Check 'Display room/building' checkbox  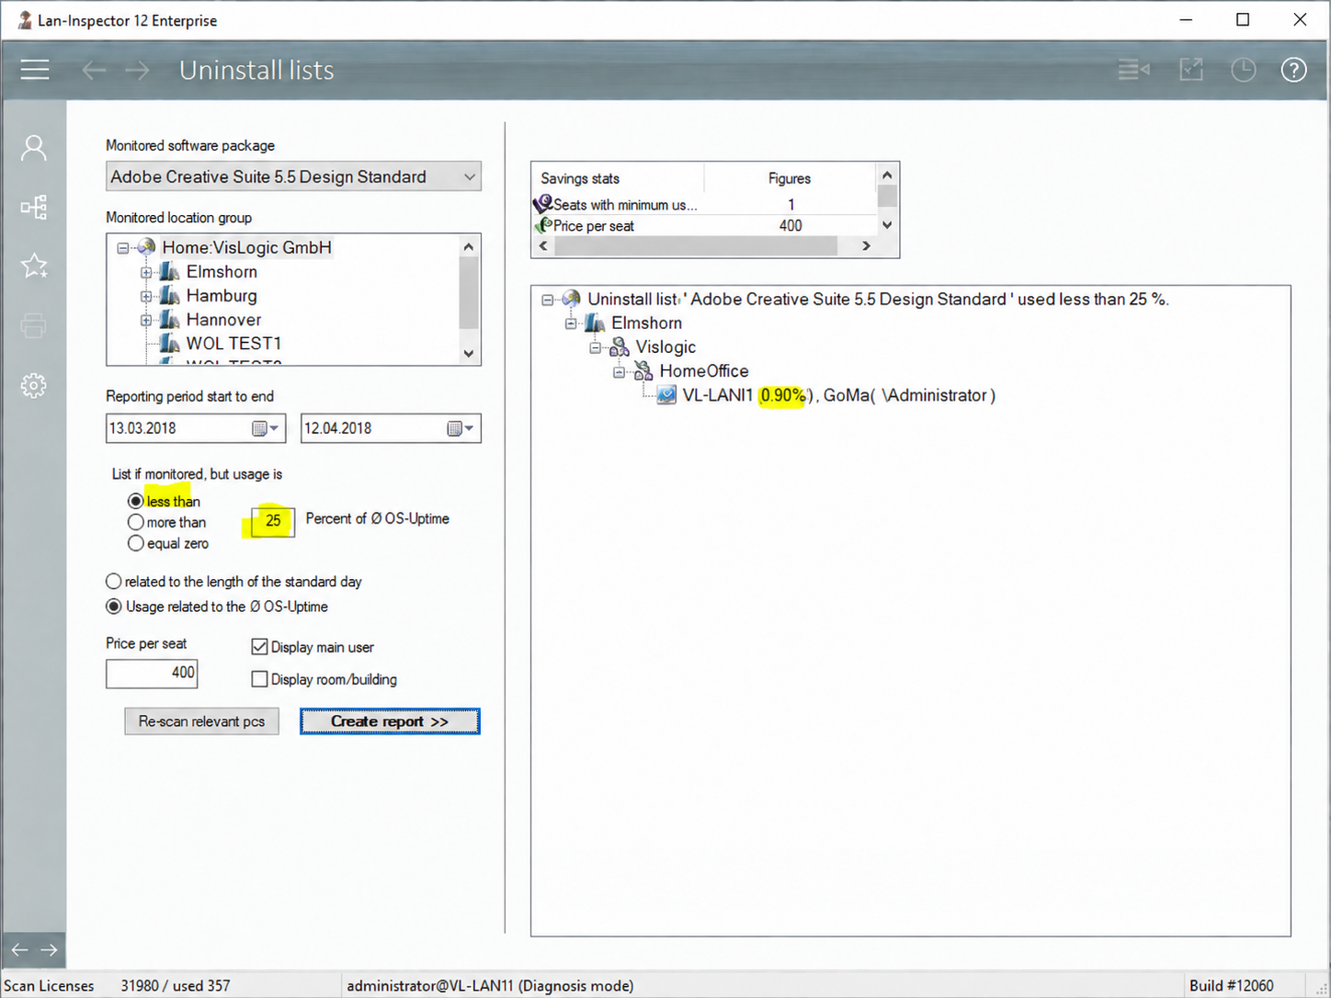[x=259, y=679]
